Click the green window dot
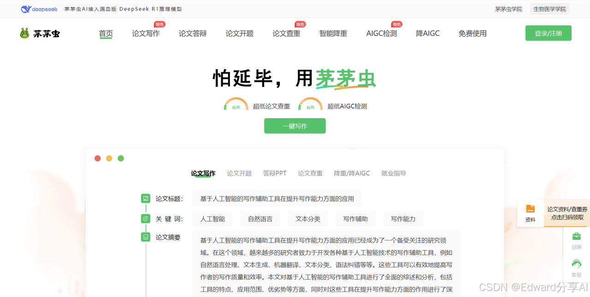 (x=121, y=158)
